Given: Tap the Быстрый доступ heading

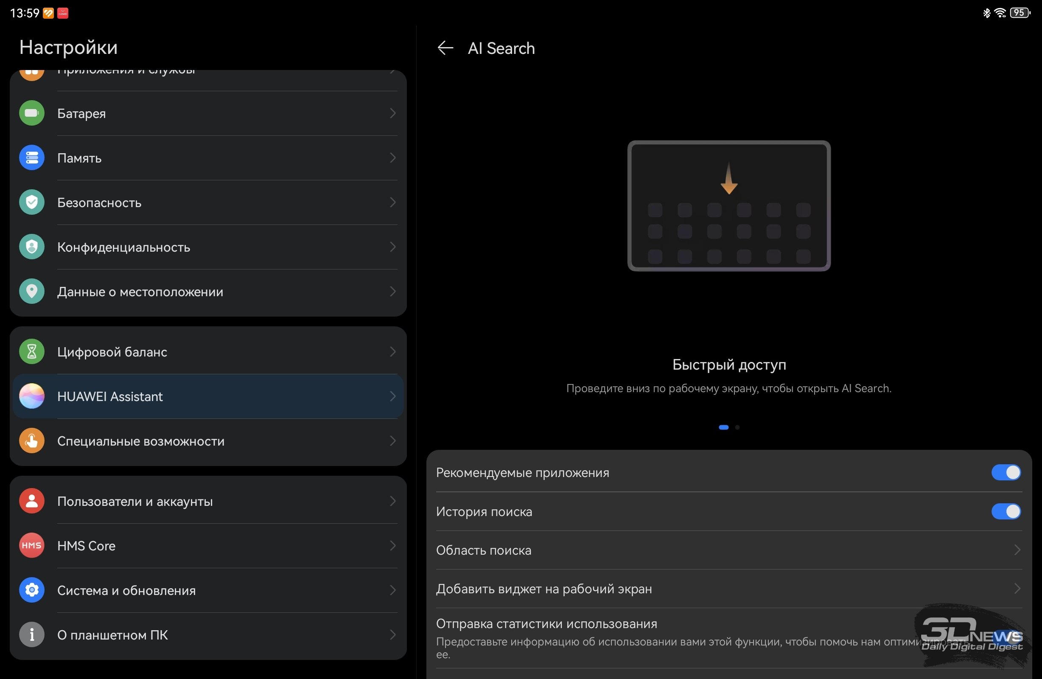Looking at the screenshot, I should 729,365.
